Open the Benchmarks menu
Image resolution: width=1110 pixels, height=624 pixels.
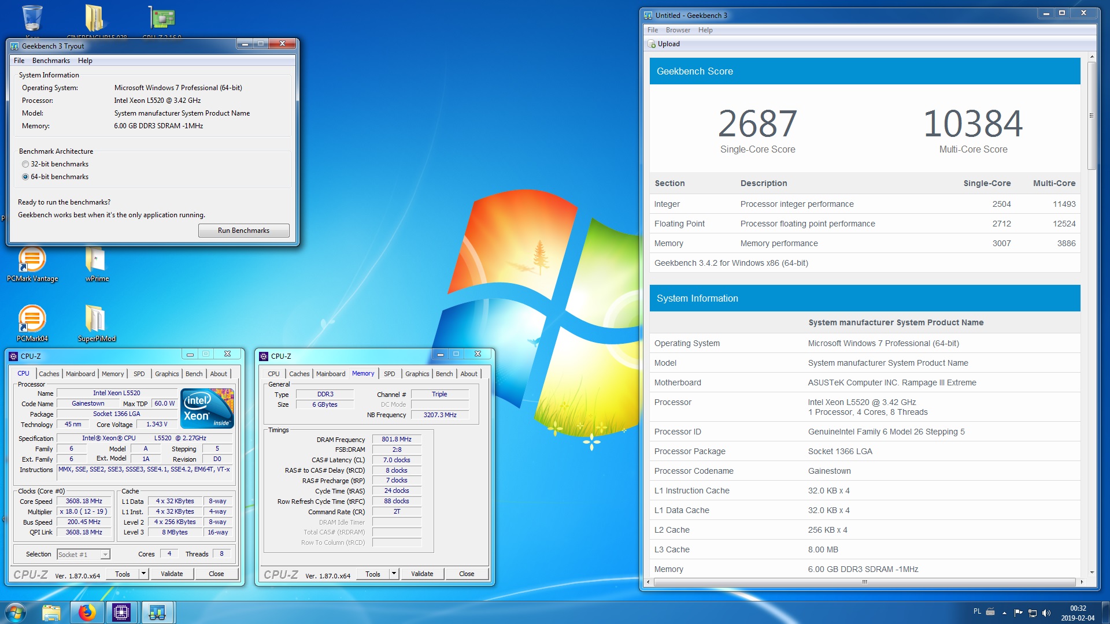pyautogui.click(x=51, y=61)
